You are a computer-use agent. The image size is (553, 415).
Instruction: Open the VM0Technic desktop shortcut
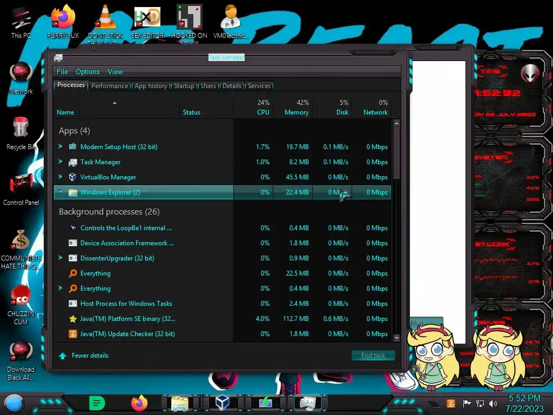(x=231, y=22)
